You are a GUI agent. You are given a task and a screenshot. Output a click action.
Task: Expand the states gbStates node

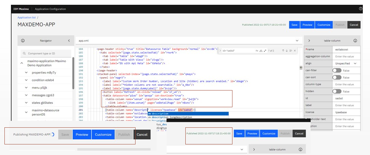(x=26, y=103)
